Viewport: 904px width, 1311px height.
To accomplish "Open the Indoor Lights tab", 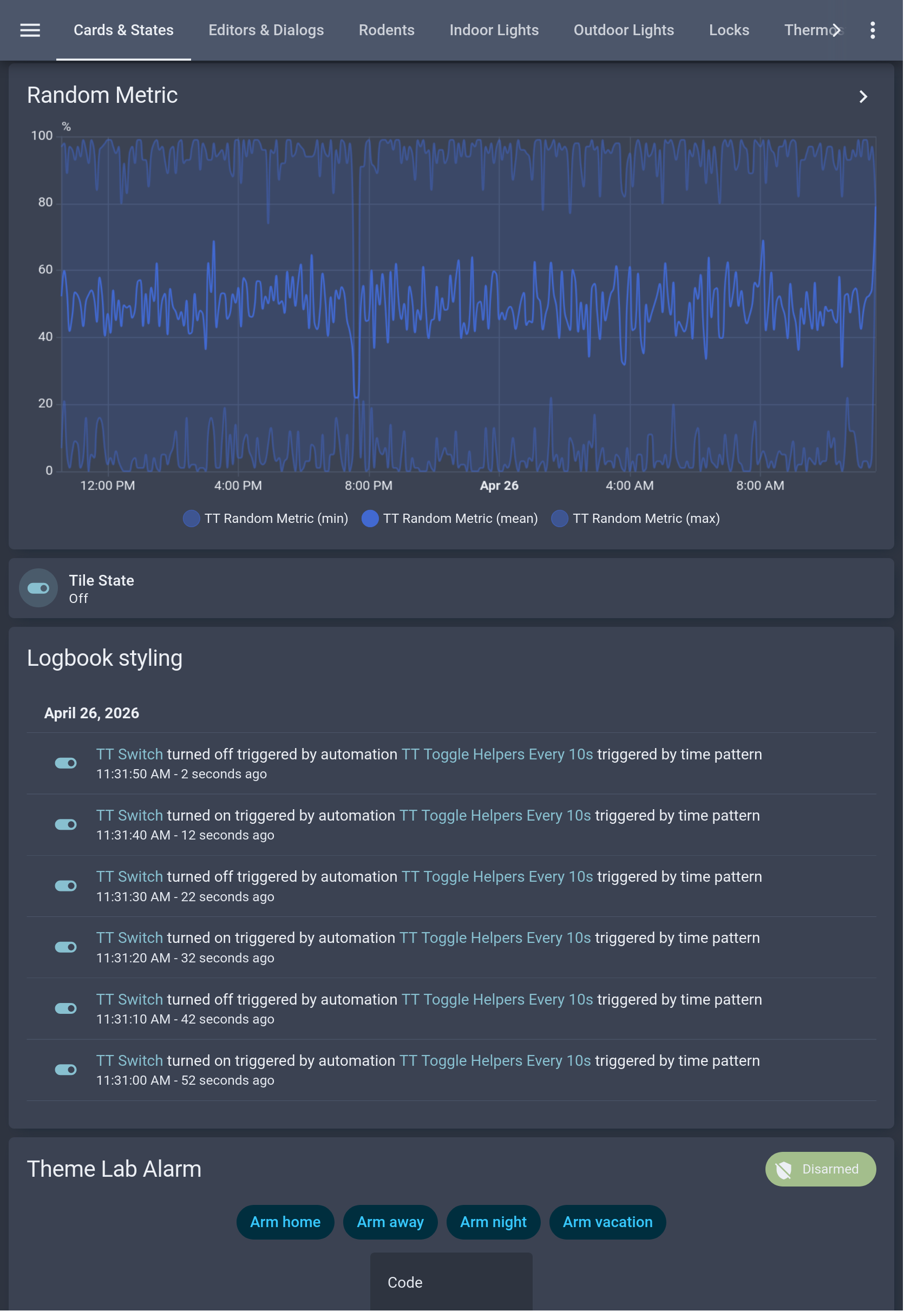I will tap(494, 30).
